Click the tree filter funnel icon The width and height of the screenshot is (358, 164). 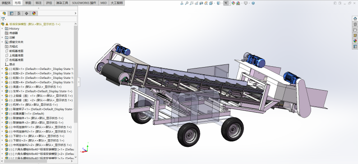[3, 19]
